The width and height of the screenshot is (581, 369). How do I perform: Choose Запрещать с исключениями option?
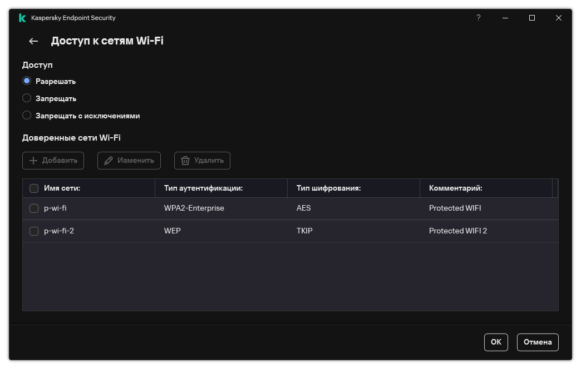click(x=27, y=116)
